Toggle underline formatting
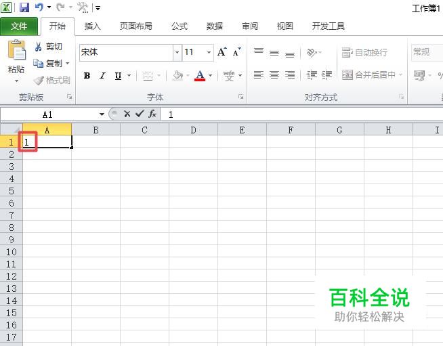The height and width of the screenshot is (346, 443). [118, 76]
